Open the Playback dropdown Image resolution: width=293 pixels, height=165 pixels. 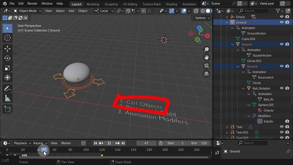point(22,143)
